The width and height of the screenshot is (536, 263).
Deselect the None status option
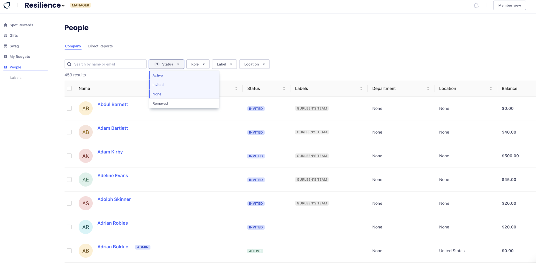coord(184,94)
